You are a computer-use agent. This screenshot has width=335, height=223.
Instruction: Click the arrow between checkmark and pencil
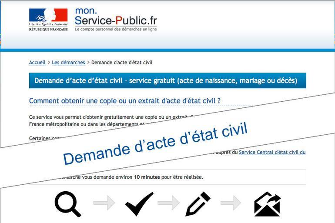point(168,203)
